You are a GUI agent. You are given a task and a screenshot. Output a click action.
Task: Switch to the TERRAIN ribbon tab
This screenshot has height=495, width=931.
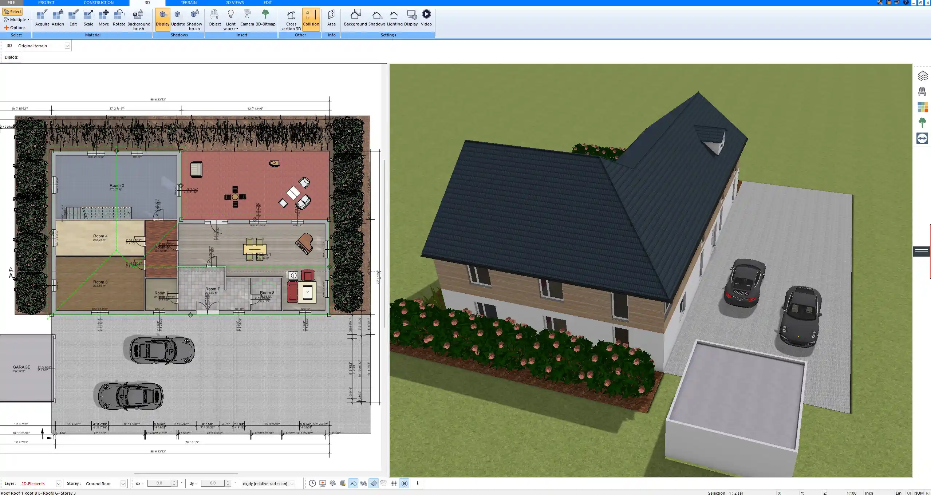pyautogui.click(x=189, y=3)
